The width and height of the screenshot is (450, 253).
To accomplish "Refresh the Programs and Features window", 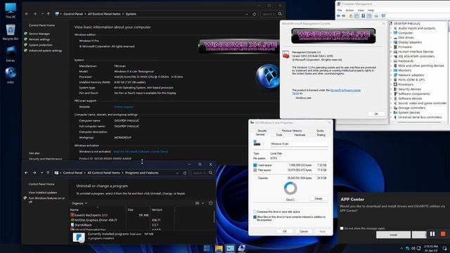I will [x=185, y=173].
